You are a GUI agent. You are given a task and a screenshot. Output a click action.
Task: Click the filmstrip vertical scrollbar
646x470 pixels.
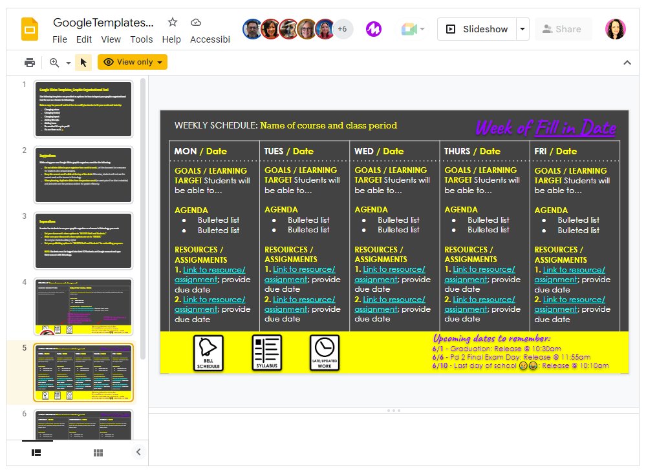[143, 219]
